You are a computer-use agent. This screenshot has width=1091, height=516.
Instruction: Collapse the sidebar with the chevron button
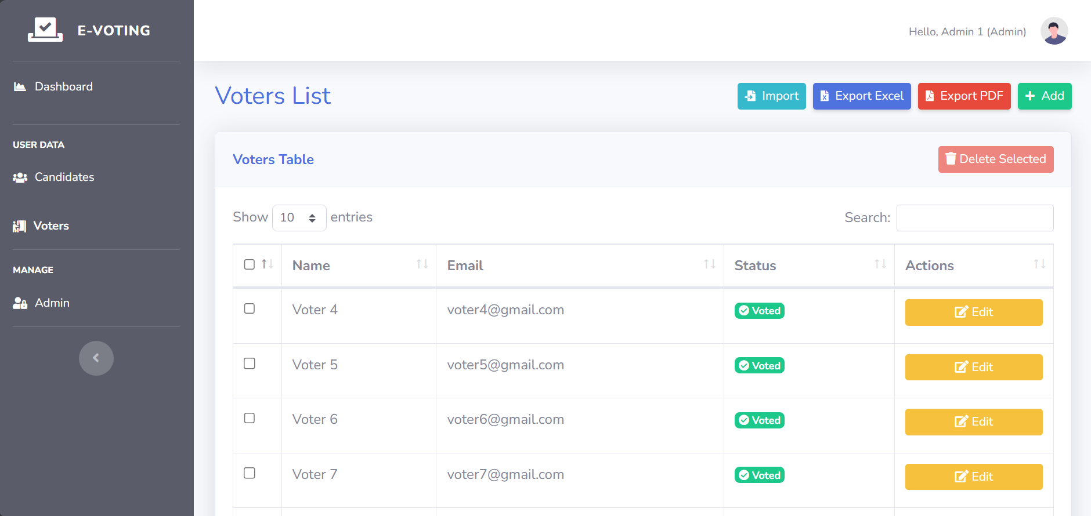(96, 358)
